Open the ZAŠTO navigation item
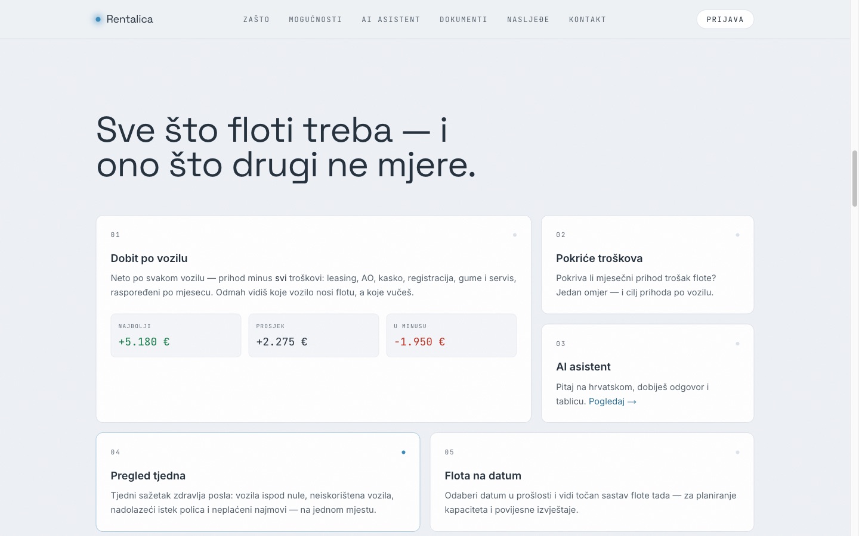The width and height of the screenshot is (859, 536). point(257,20)
